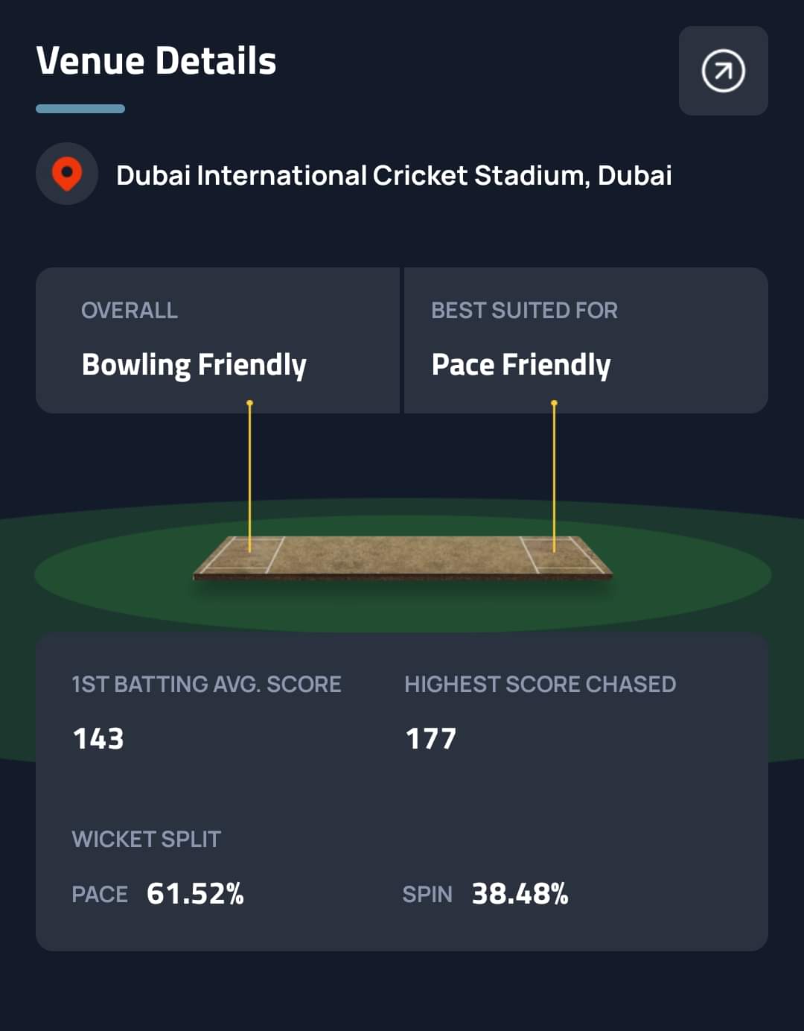
Task: Tap the cricket pitch illustration
Action: pos(402,557)
